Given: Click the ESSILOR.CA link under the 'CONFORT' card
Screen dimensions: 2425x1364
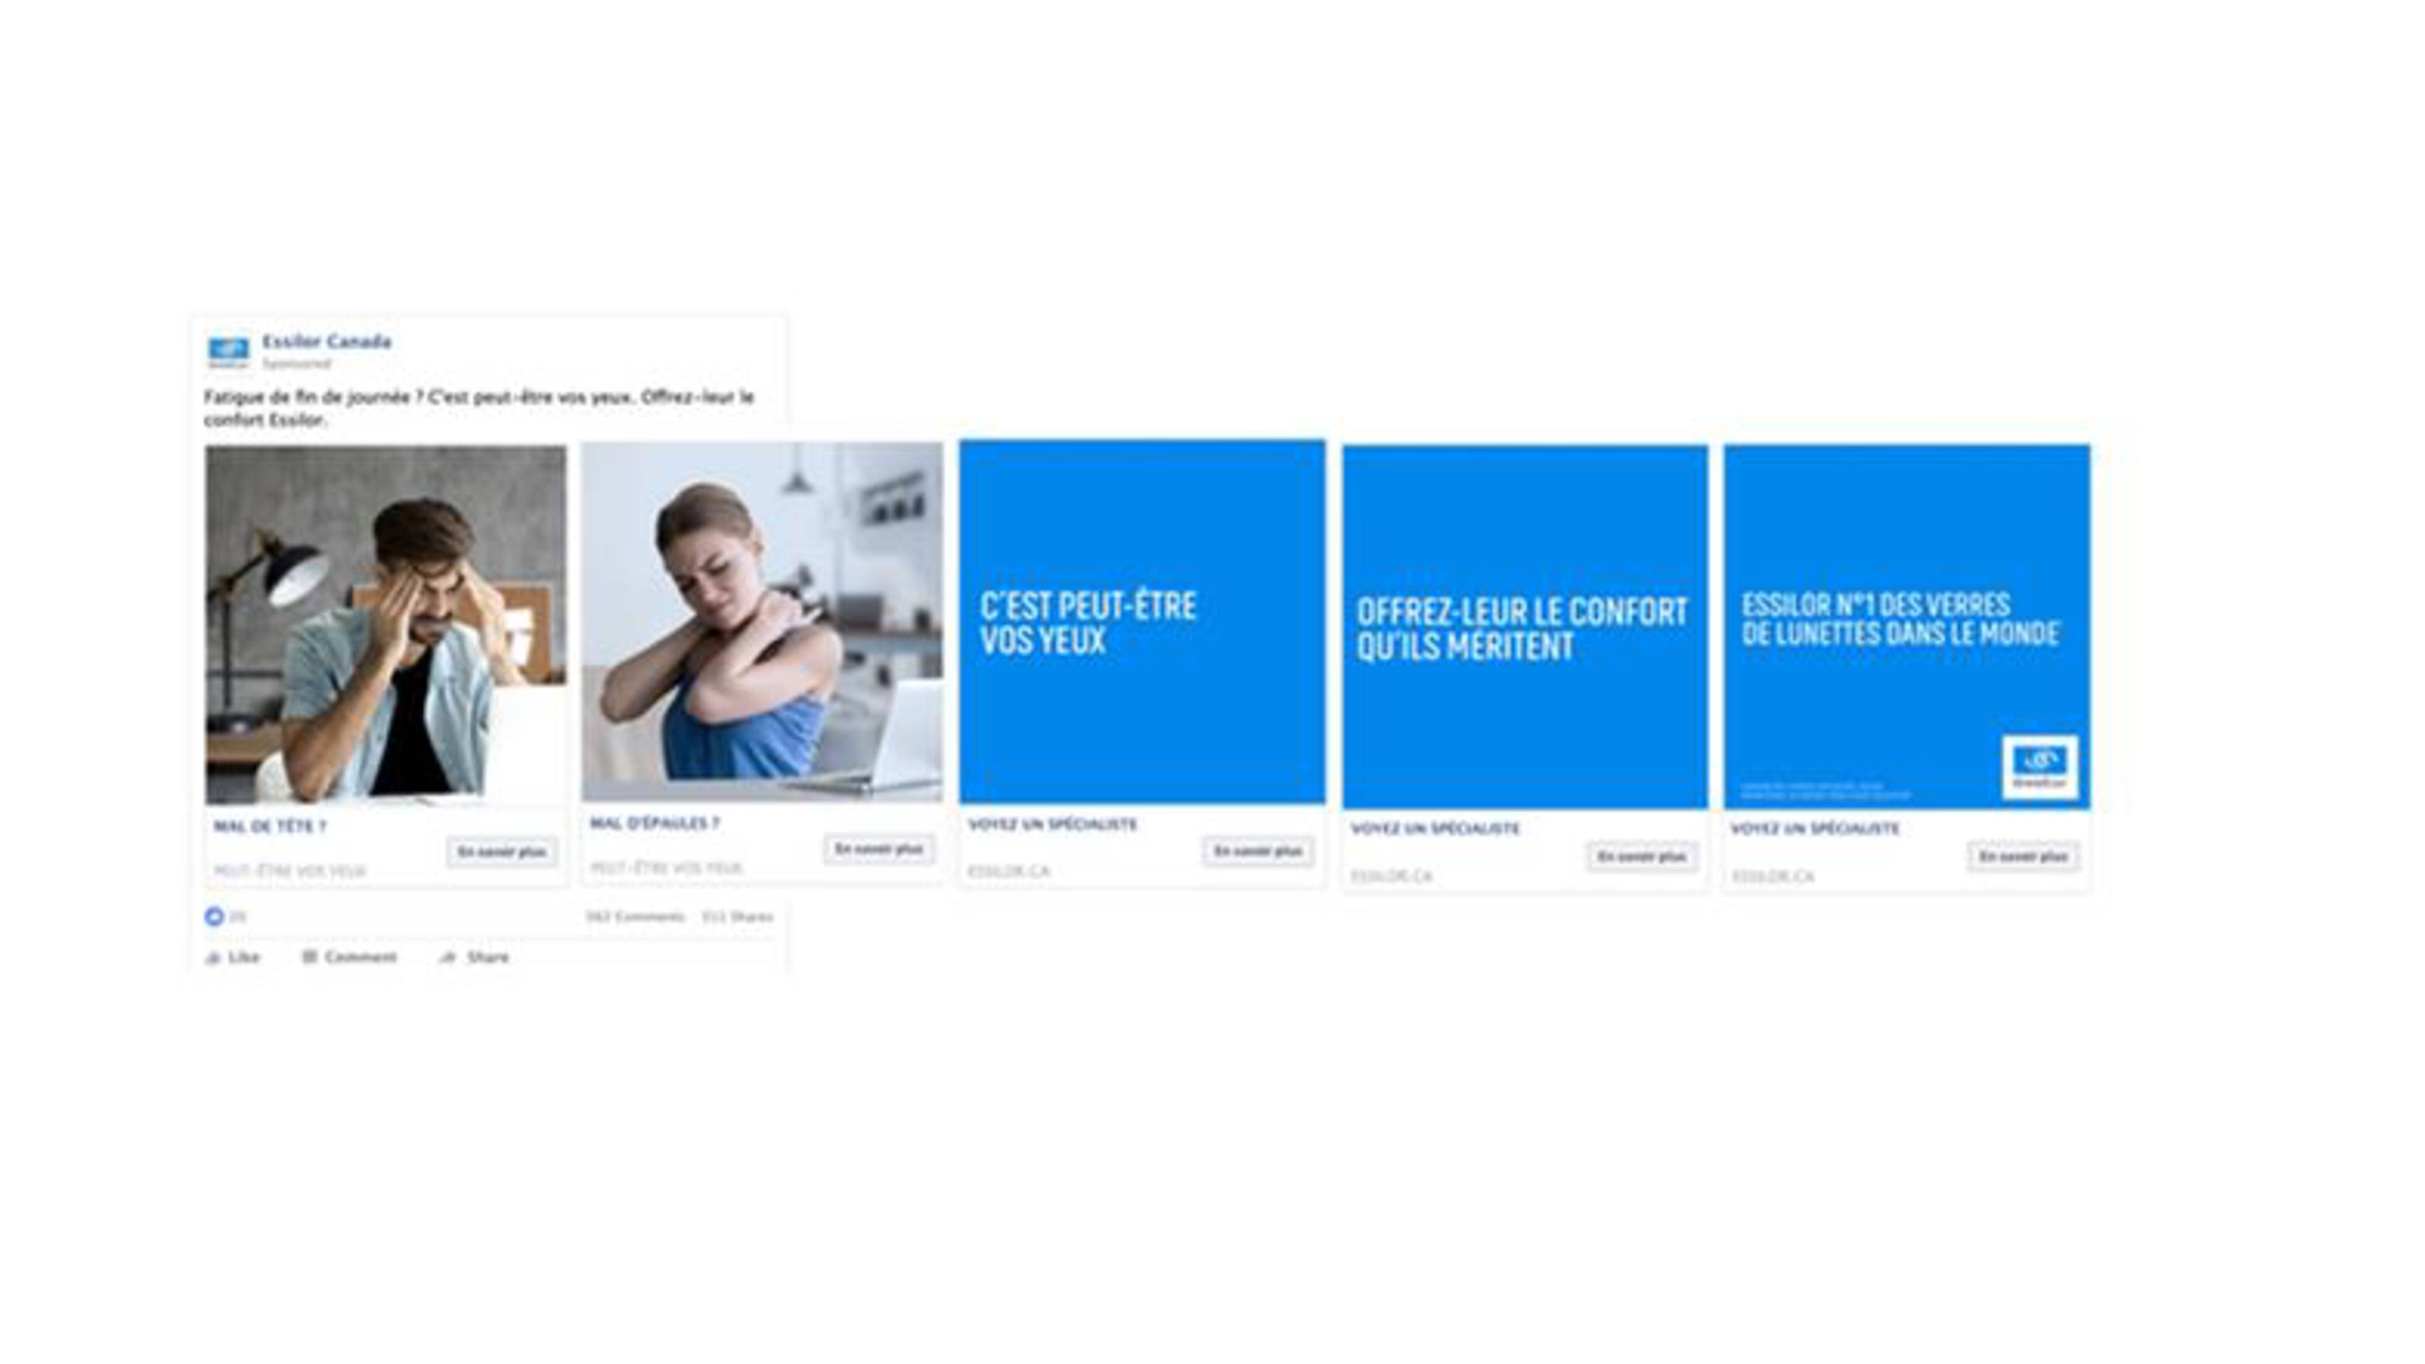Looking at the screenshot, I should click(1391, 877).
